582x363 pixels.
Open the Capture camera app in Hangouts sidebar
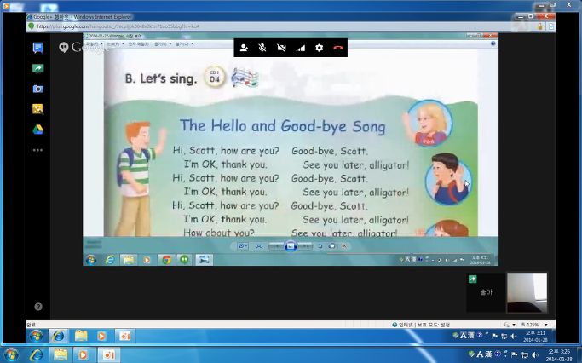(37, 89)
